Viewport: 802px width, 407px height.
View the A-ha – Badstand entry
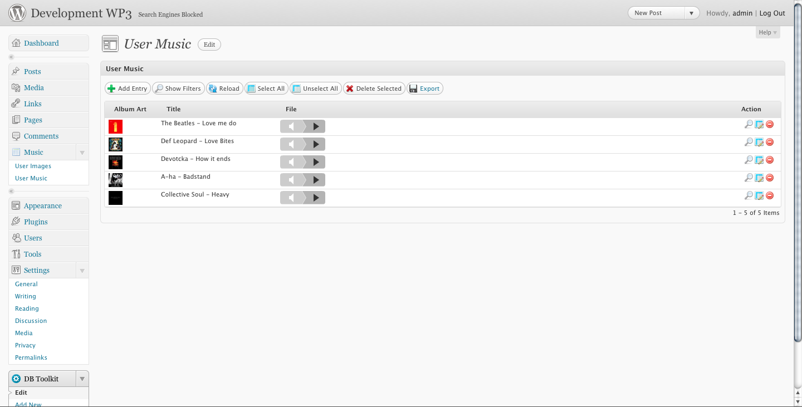click(749, 178)
